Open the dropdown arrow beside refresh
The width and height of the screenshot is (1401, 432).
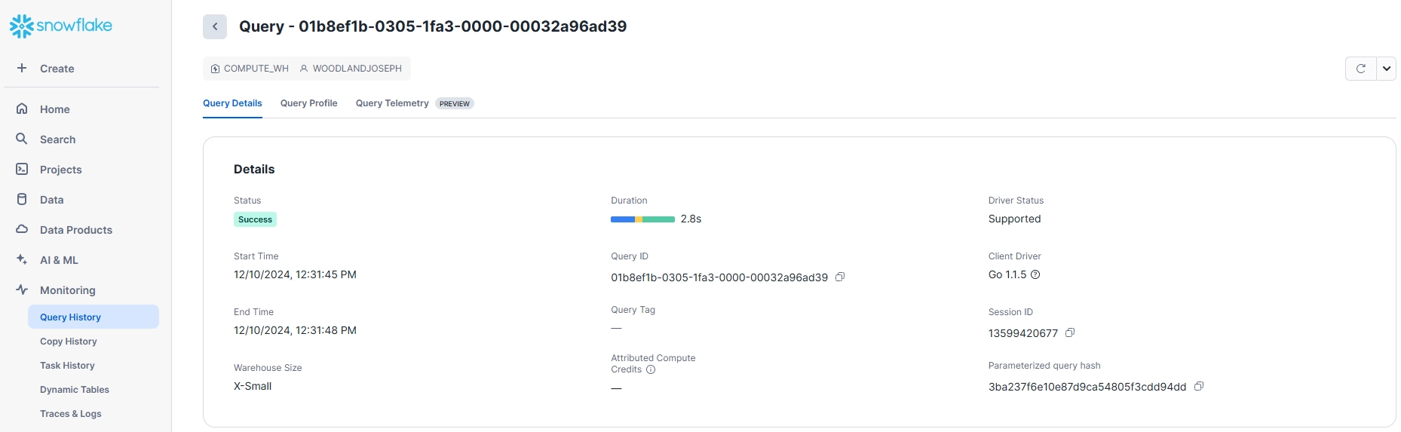point(1386,69)
